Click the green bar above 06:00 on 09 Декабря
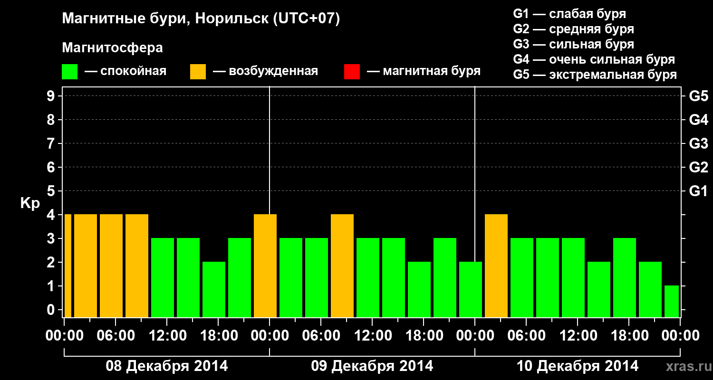The width and height of the screenshot is (713, 380). [317, 278]
